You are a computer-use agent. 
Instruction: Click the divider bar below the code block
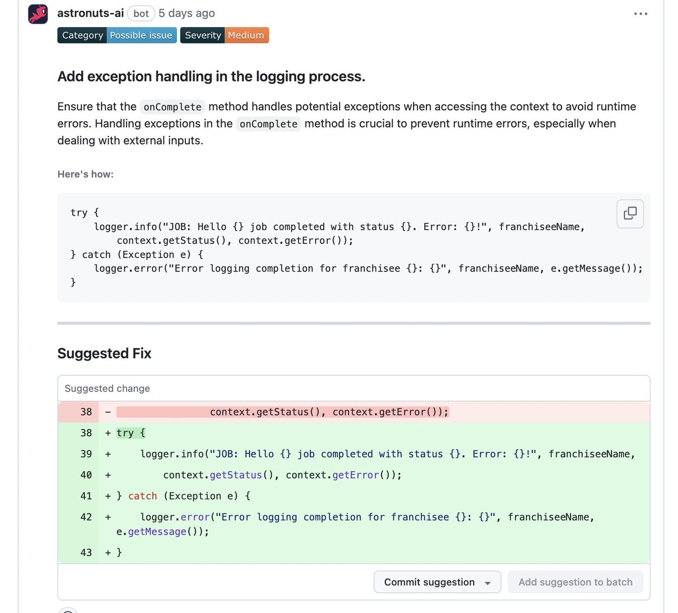(x=353, y=322)
